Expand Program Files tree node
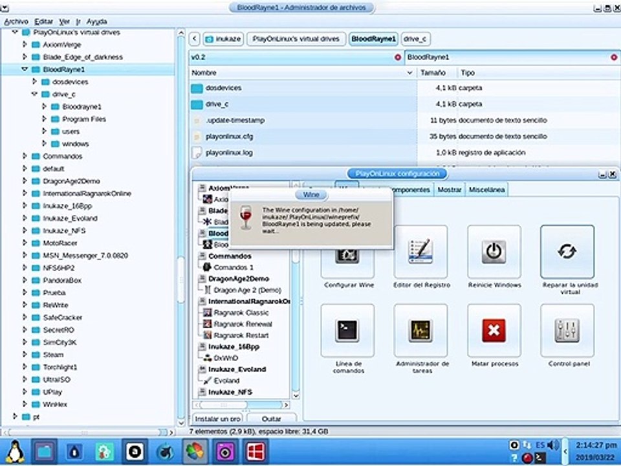This screenshot has height=466, width=621. [x=44, y=119]
